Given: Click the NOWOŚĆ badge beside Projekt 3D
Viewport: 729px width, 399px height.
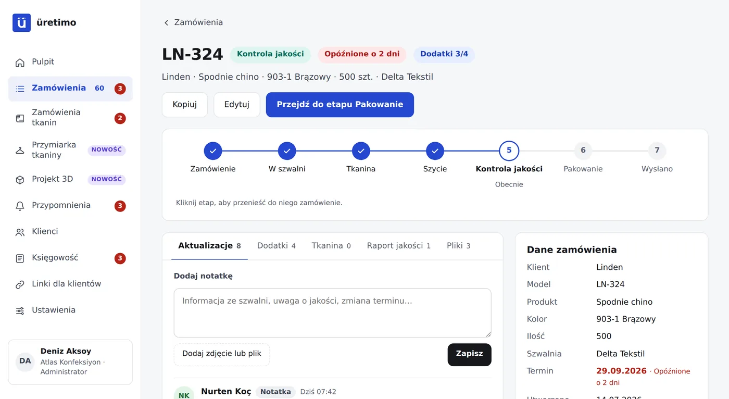Looking at the screenshot, I should point(107,180).
